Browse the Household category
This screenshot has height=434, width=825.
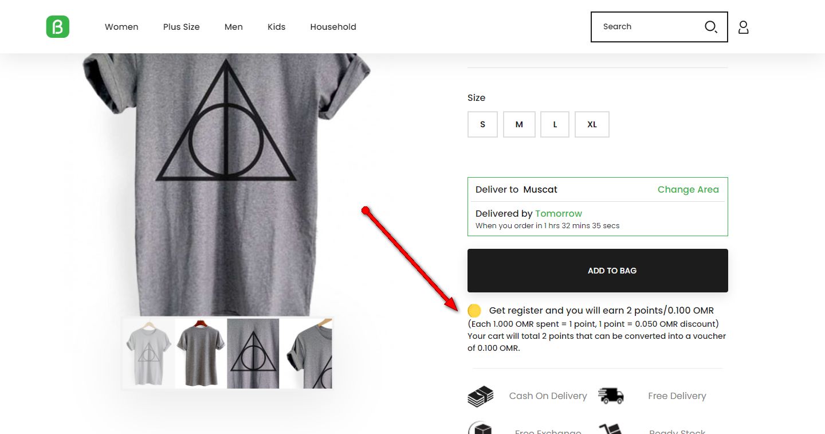pyautogui.click(x=333, y=27)
